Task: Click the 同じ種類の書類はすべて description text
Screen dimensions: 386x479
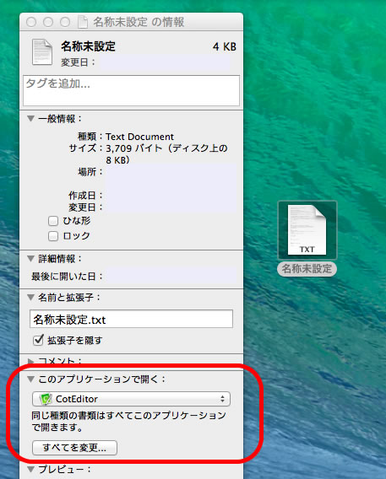Action: [x=128, y=422]
